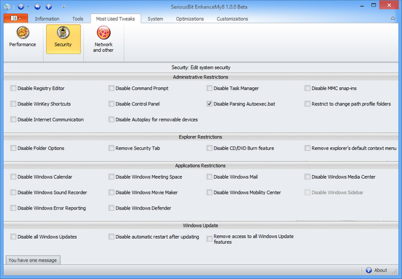Click the You have one message button
Image resolution: width=402 pixels, height=279 pixels.
click(x=33, y=260)
